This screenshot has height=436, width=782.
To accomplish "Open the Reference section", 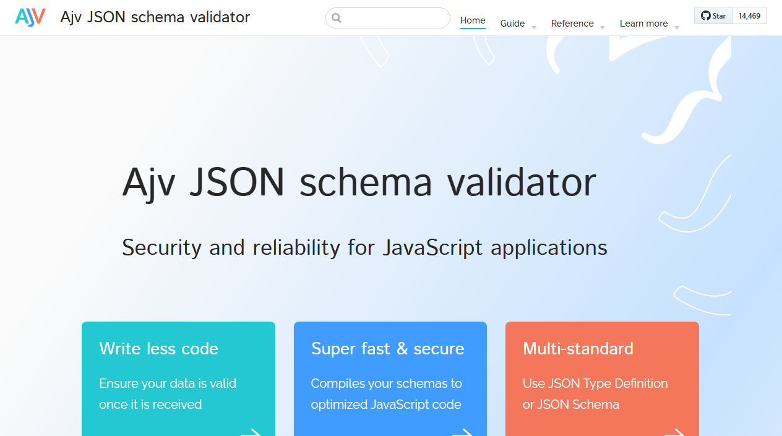I will (570, 24).
